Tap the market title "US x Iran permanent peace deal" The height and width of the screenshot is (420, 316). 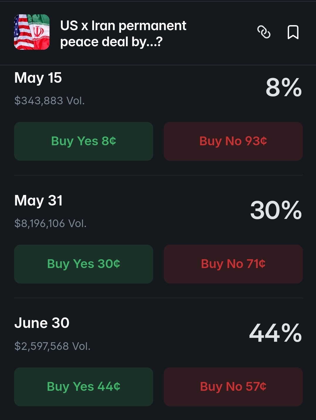(123, 34)
